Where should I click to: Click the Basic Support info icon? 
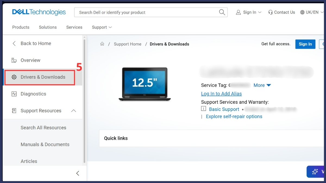click(x=203, y=109)
